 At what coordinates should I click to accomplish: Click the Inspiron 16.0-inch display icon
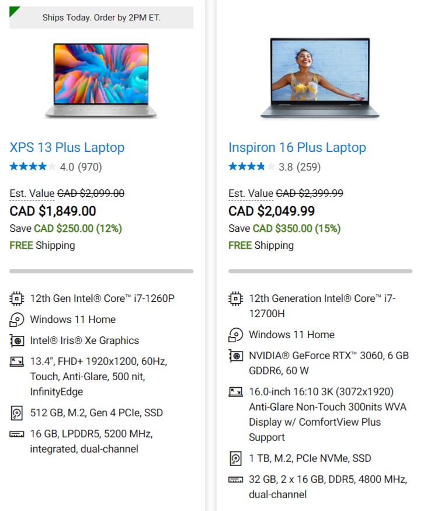[x=235, y=392]
